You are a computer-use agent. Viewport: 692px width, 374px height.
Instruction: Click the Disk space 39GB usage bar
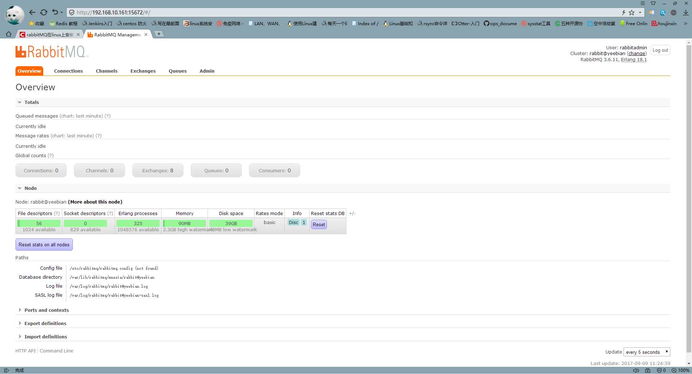(x=231, y=223)
